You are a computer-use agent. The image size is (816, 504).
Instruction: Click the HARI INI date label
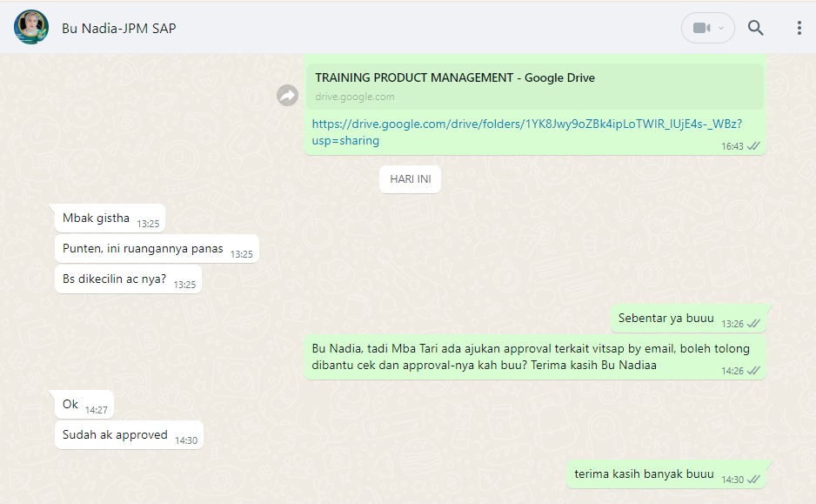point(410,179)
